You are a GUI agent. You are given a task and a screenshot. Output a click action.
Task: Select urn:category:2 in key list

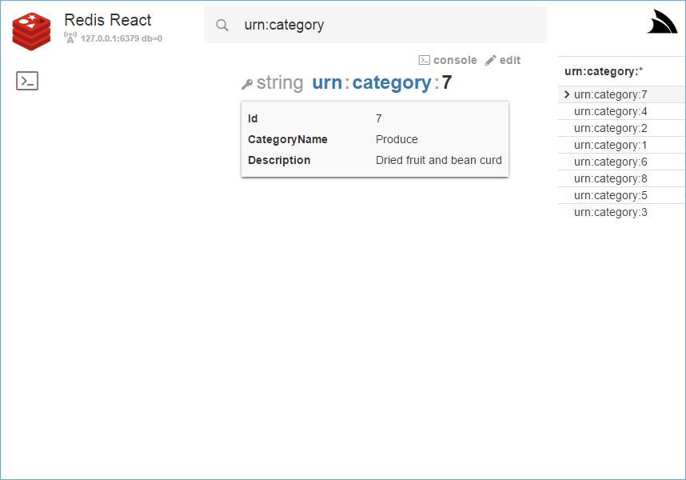point(610,128)
